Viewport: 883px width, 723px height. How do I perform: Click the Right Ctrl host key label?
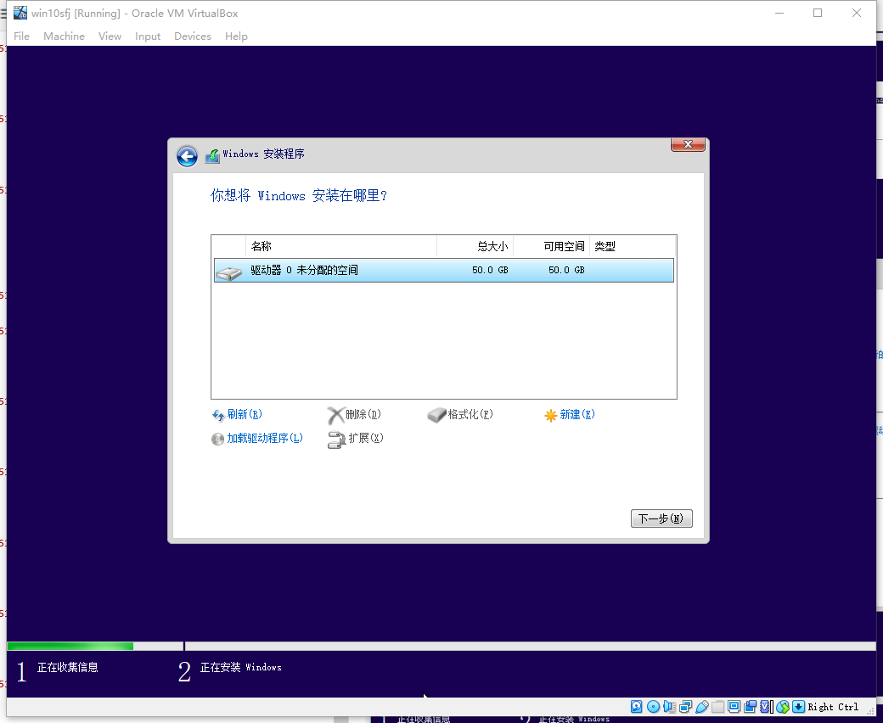pyautogui.click(x=833, y=707)
